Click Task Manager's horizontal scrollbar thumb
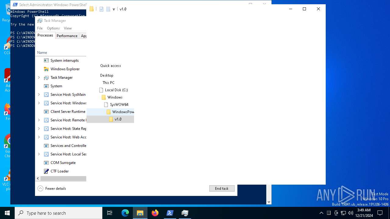 point(63,179)
